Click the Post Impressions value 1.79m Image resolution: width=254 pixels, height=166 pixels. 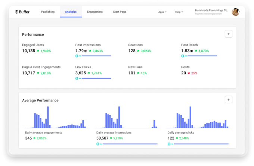click(81, 51)
